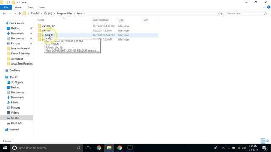
Task: Select DATA (D:) drive in sidebar
Action: (17, 123)
